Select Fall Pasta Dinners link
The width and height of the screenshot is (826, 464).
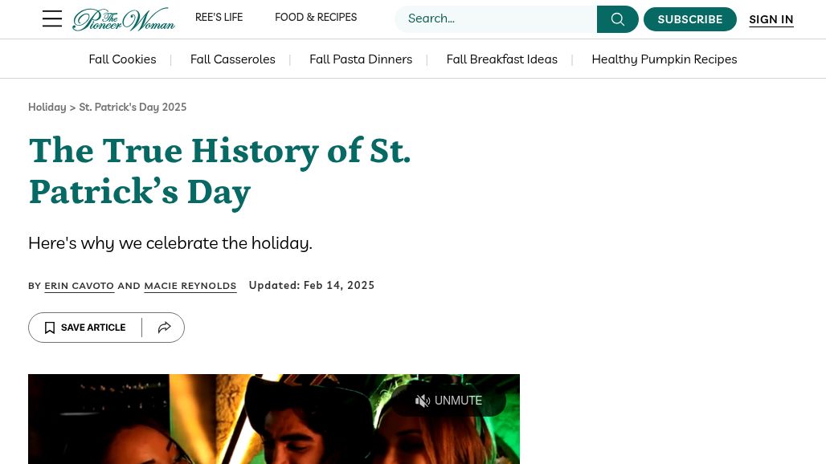[361, 59]
